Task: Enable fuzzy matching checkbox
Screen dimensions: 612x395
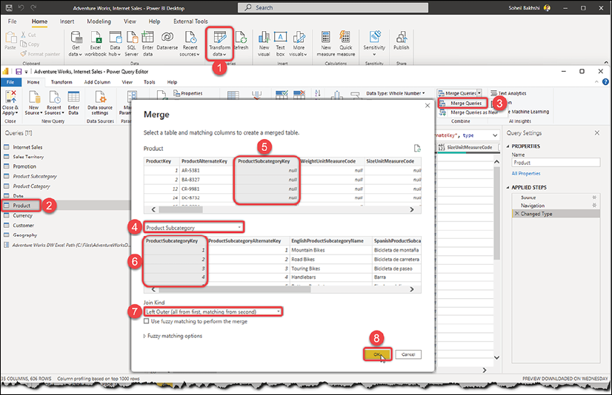Action: click(x=147, y=321)
